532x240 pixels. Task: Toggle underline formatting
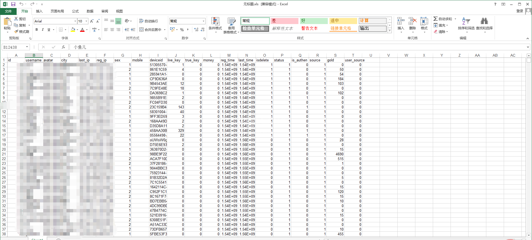coord(49,30)
